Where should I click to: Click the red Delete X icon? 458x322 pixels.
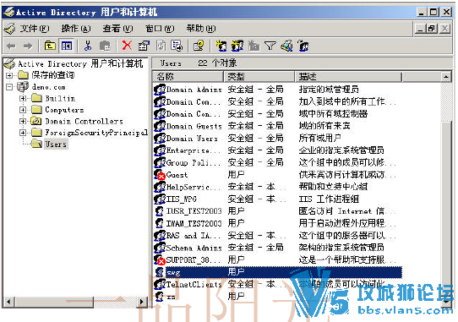[127, 46]
